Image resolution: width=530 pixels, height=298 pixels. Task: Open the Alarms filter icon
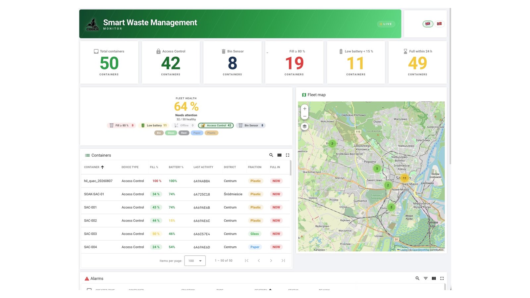pos(426,278)
